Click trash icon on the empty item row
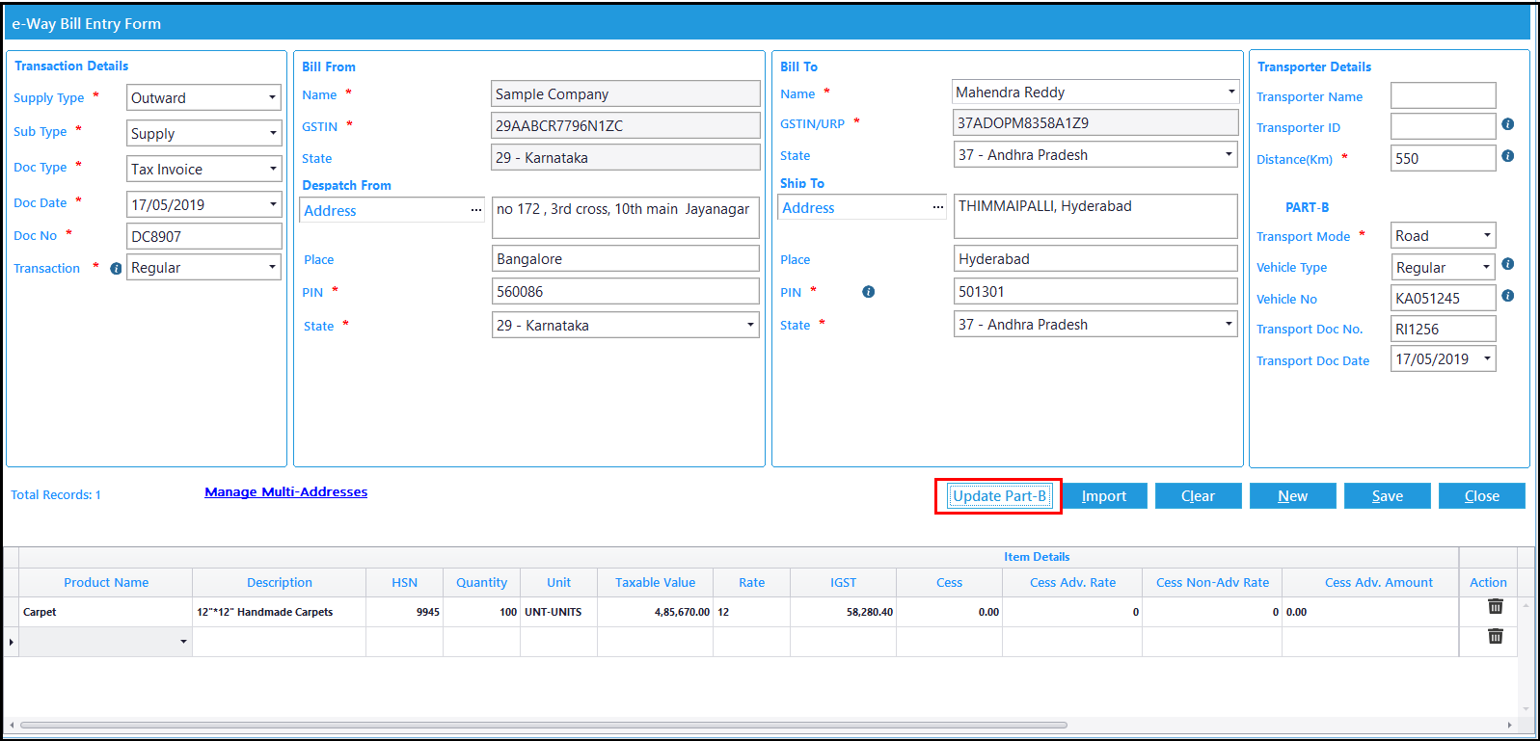 pyautogui.click(x=1496, y=636)
